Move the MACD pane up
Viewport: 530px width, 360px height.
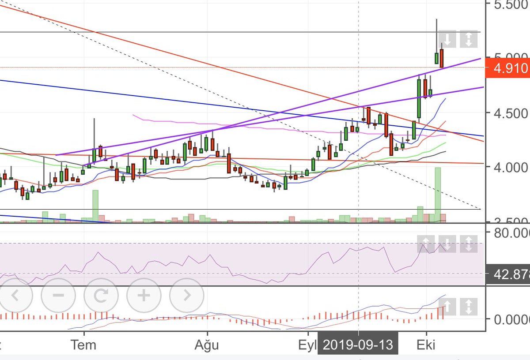[x=447, y=307]
